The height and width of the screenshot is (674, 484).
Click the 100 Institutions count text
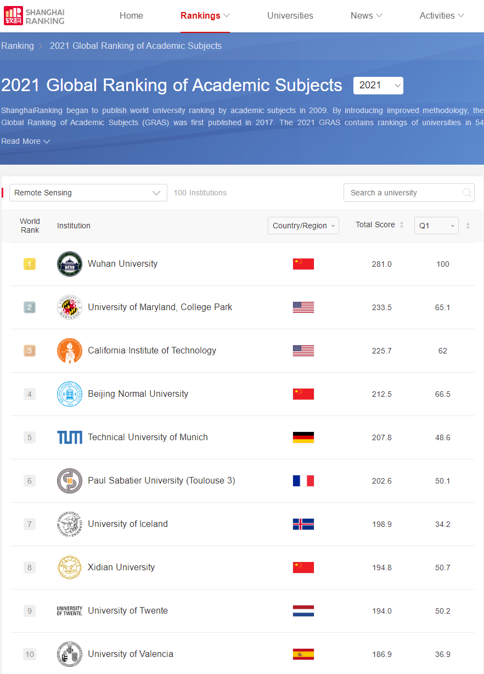(x=200, y=193)
